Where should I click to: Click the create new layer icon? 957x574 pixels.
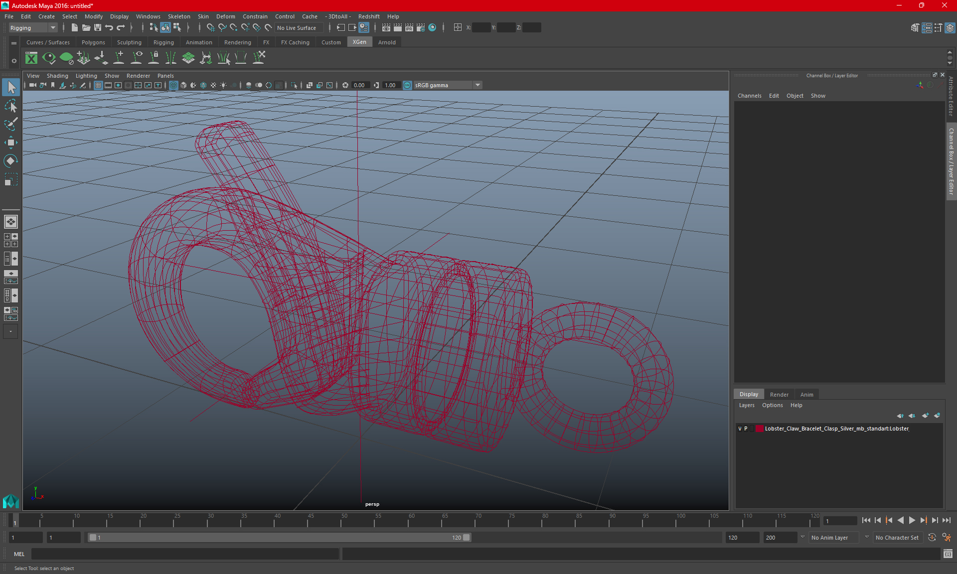(925, 416)
